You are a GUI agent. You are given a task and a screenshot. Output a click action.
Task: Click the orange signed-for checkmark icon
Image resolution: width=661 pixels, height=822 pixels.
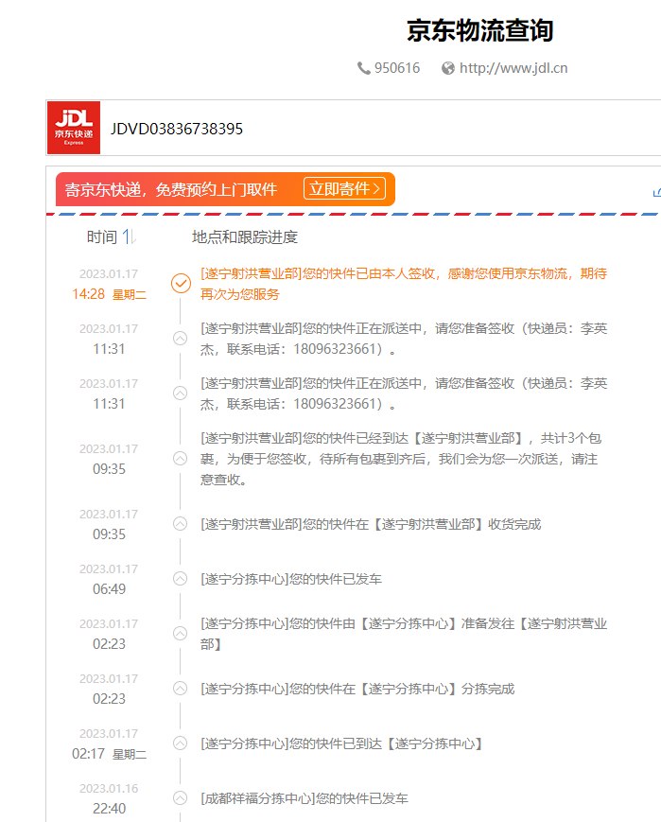pyautogui.click(x=181, y=283)
